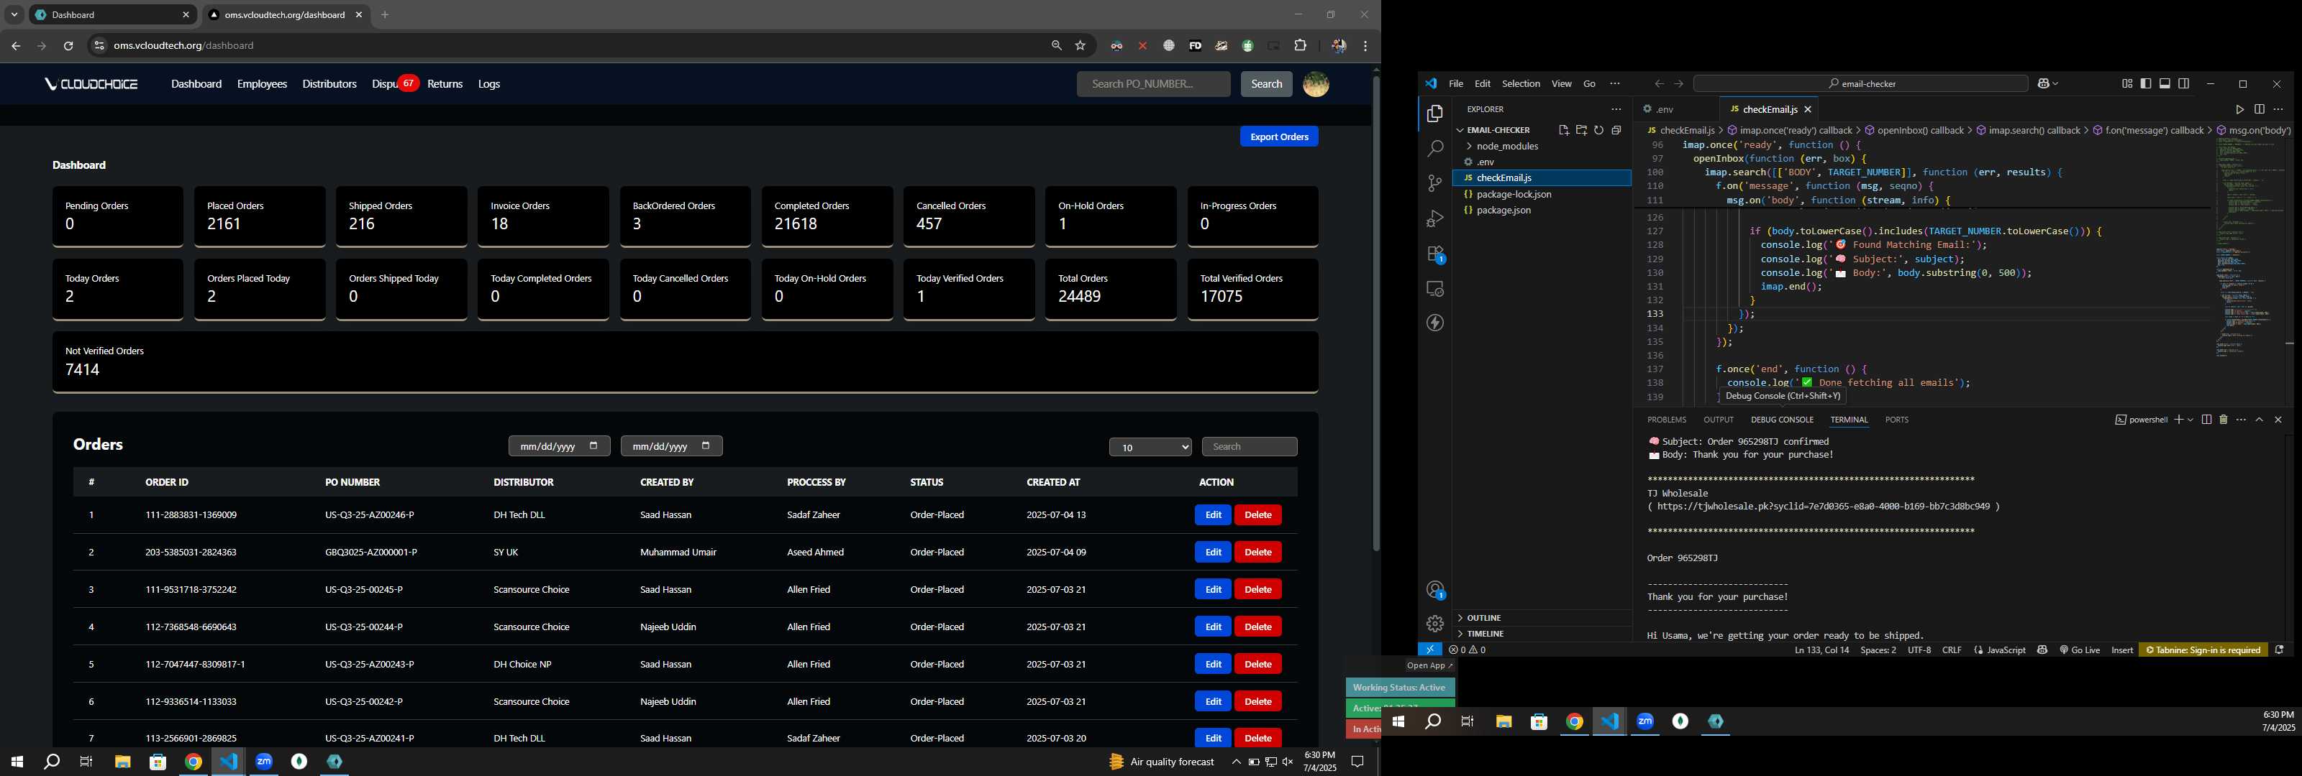
Task: Collapse the EMAIL-CHECKER root folder
Action: [1498, 130]
